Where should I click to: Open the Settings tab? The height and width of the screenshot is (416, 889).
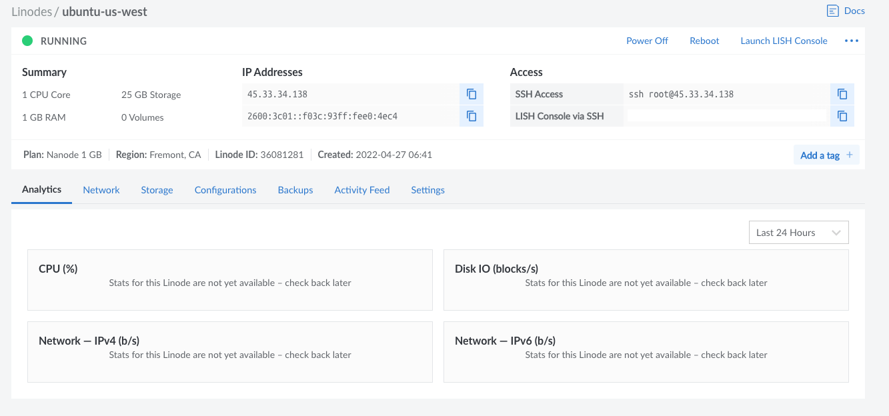coord(427,190)
